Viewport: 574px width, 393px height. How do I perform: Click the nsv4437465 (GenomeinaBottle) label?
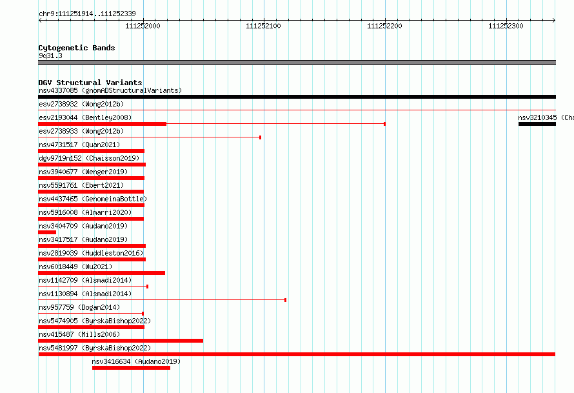click(93, 199)
